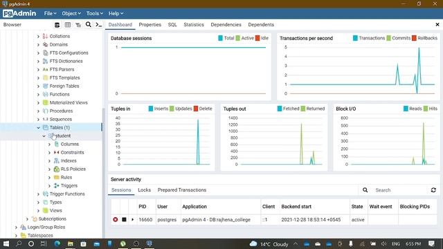This screenshot has height=249, width=443.
Task: Click the Constraints node icon
Action: (x=57, y=152)
